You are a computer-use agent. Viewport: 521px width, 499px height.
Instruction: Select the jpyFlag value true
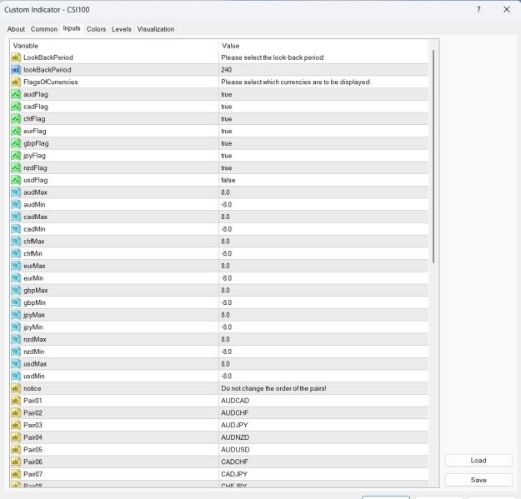(x=227, y=156)
